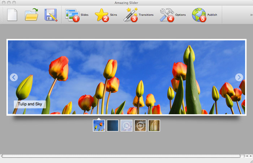Screen dimensions: 253x163
Task: Expand the toolbar overflow chevron
Action: [251, 15]
